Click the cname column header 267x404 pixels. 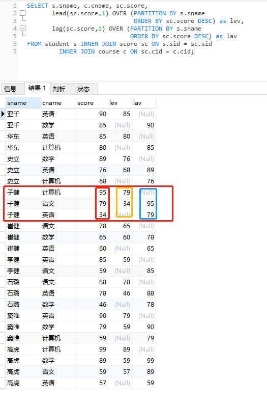58,103
